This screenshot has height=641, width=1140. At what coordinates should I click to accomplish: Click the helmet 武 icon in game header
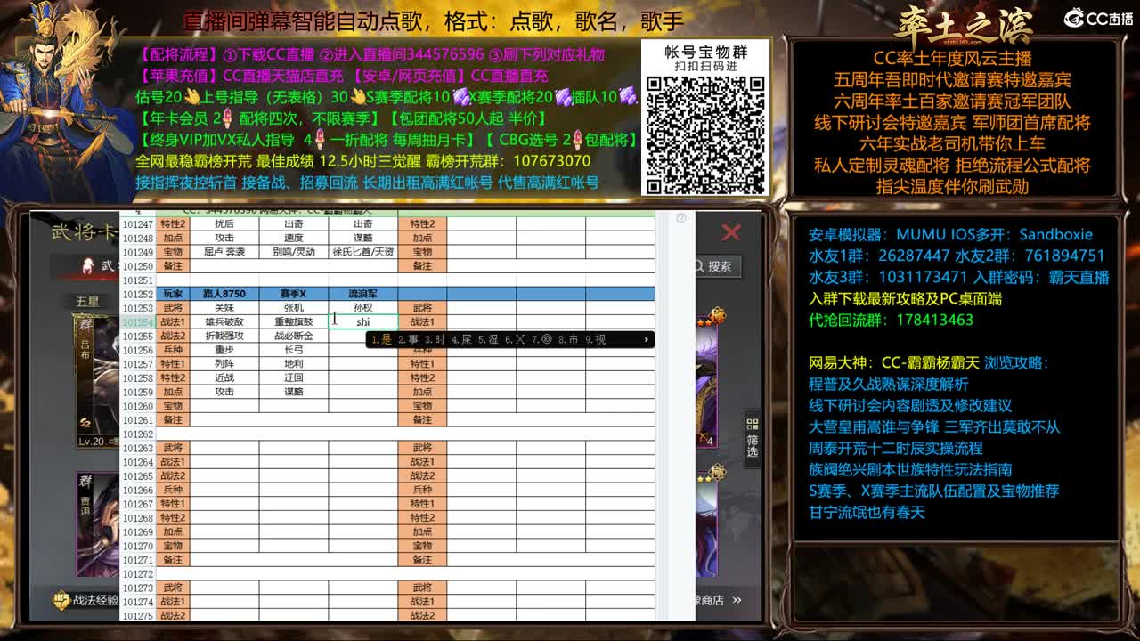[87, 265]
